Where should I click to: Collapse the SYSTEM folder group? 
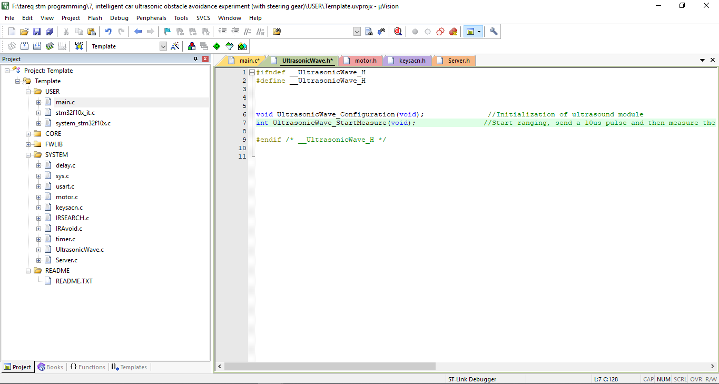click(28, 155)
